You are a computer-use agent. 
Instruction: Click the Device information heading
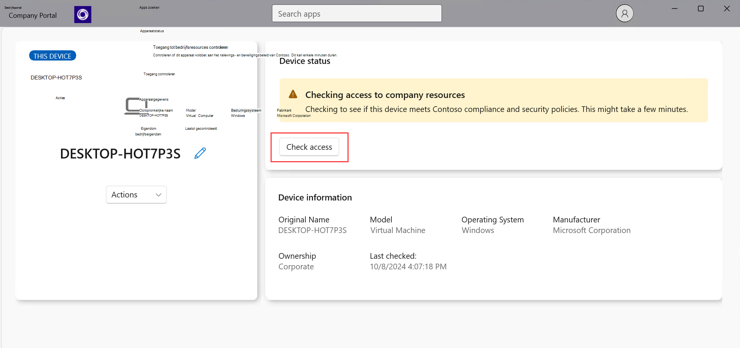315,197
